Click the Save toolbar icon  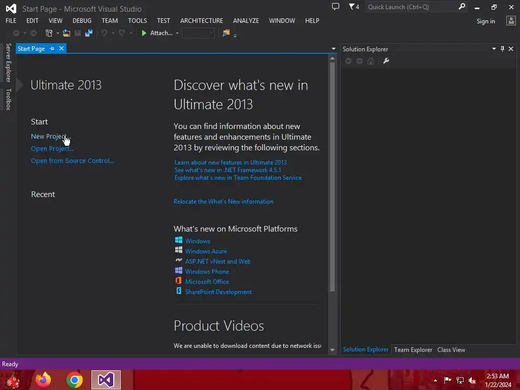pyautogui.click(x=78, y=33)
